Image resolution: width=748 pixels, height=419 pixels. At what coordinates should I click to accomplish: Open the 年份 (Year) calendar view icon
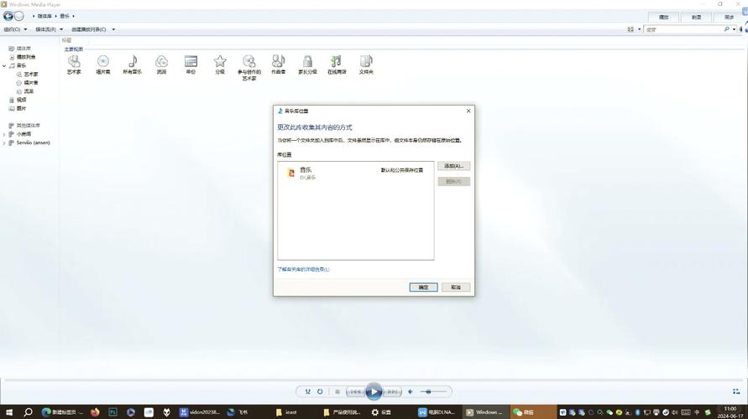point(191,65)
